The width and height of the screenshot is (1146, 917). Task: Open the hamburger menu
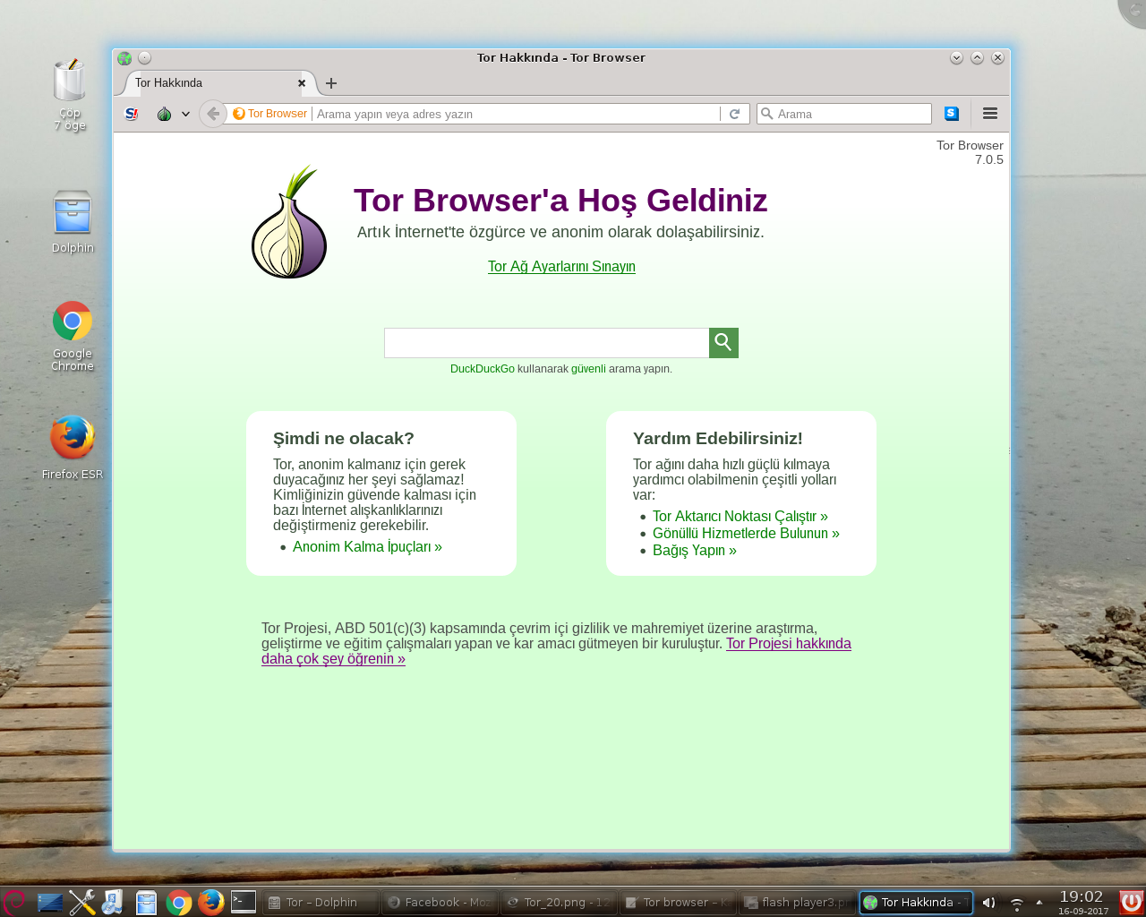point(990,114)
